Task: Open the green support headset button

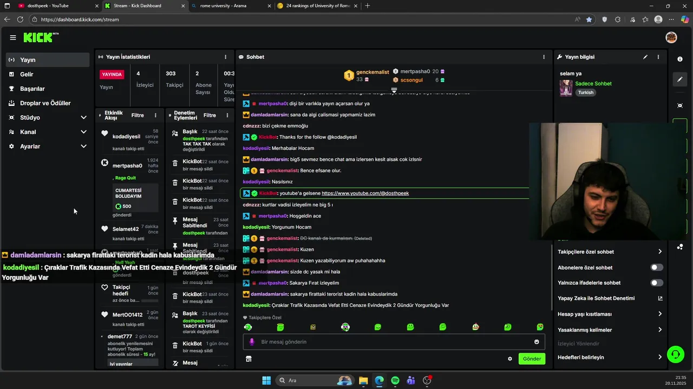Action: pos(675,354)
